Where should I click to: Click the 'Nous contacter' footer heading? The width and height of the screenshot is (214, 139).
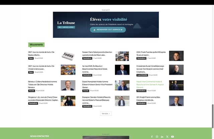[x=39, y=136]
